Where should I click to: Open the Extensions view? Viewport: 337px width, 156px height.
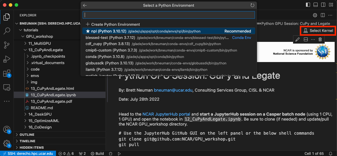tap(6, 73)
